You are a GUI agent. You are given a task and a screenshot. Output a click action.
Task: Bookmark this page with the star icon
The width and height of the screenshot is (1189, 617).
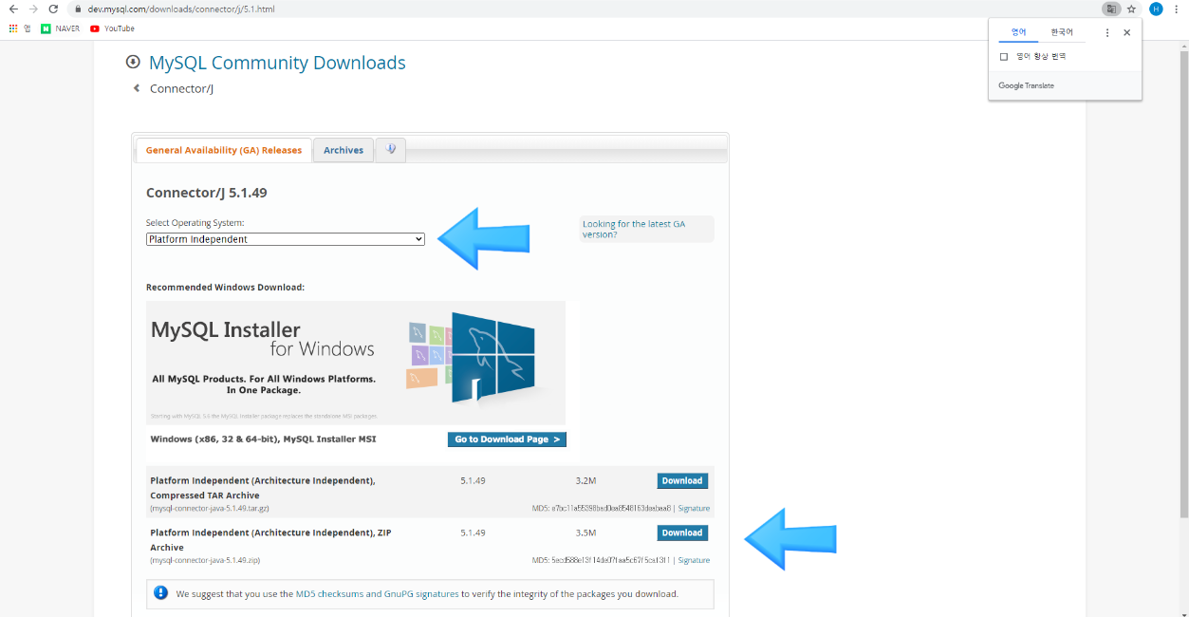click(1131, 9)
